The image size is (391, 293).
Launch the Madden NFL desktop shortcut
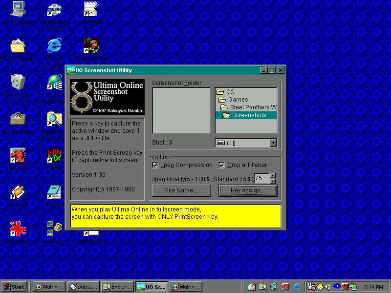[x=54, y=10]
